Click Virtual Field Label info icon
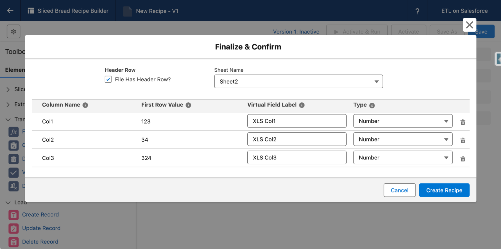This screenshot has width=501, height=249. [x=302, y=105]
